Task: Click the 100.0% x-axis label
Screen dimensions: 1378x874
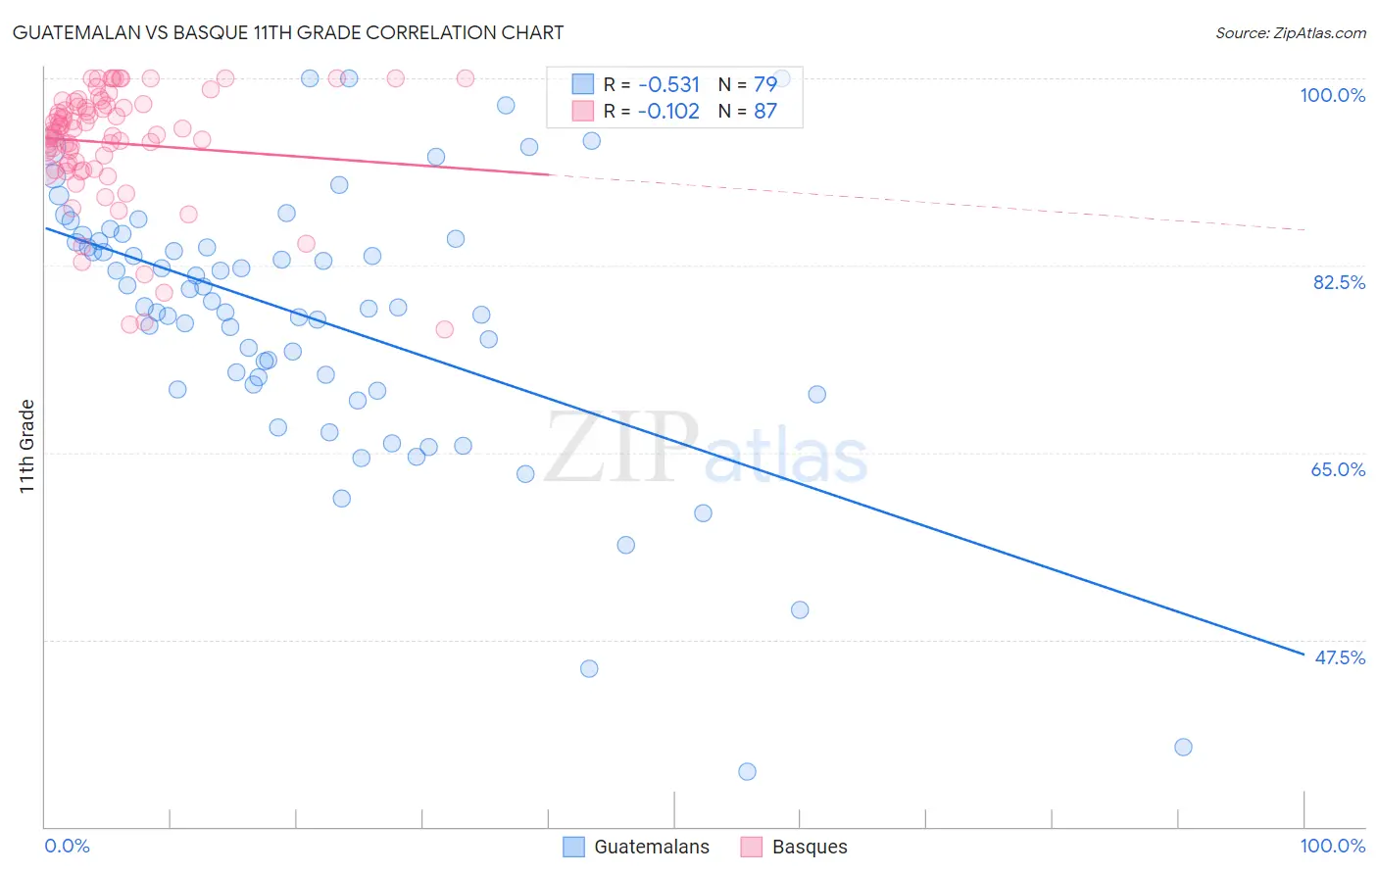Action: [x=1333, y=846]
